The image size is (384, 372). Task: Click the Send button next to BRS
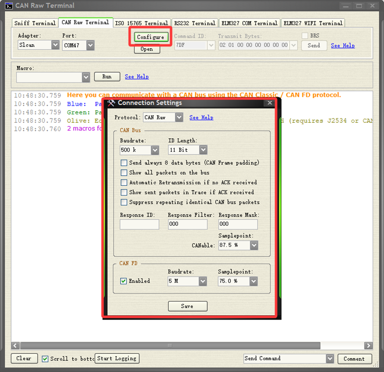click(314, 46)
